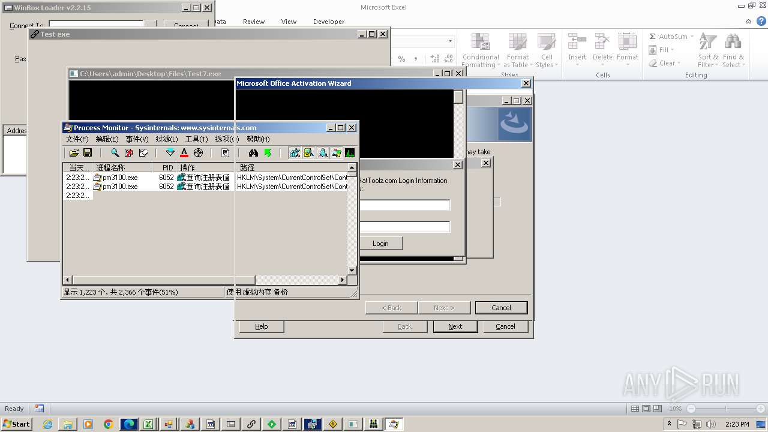Click the 进程名称 column header
This screenshot has width=768, height=432.
[122, 168]
